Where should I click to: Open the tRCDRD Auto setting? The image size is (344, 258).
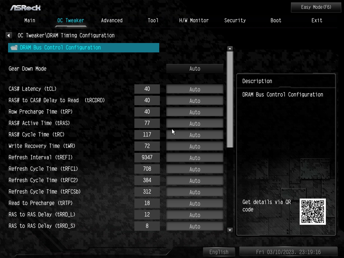(x=195, y=101)
